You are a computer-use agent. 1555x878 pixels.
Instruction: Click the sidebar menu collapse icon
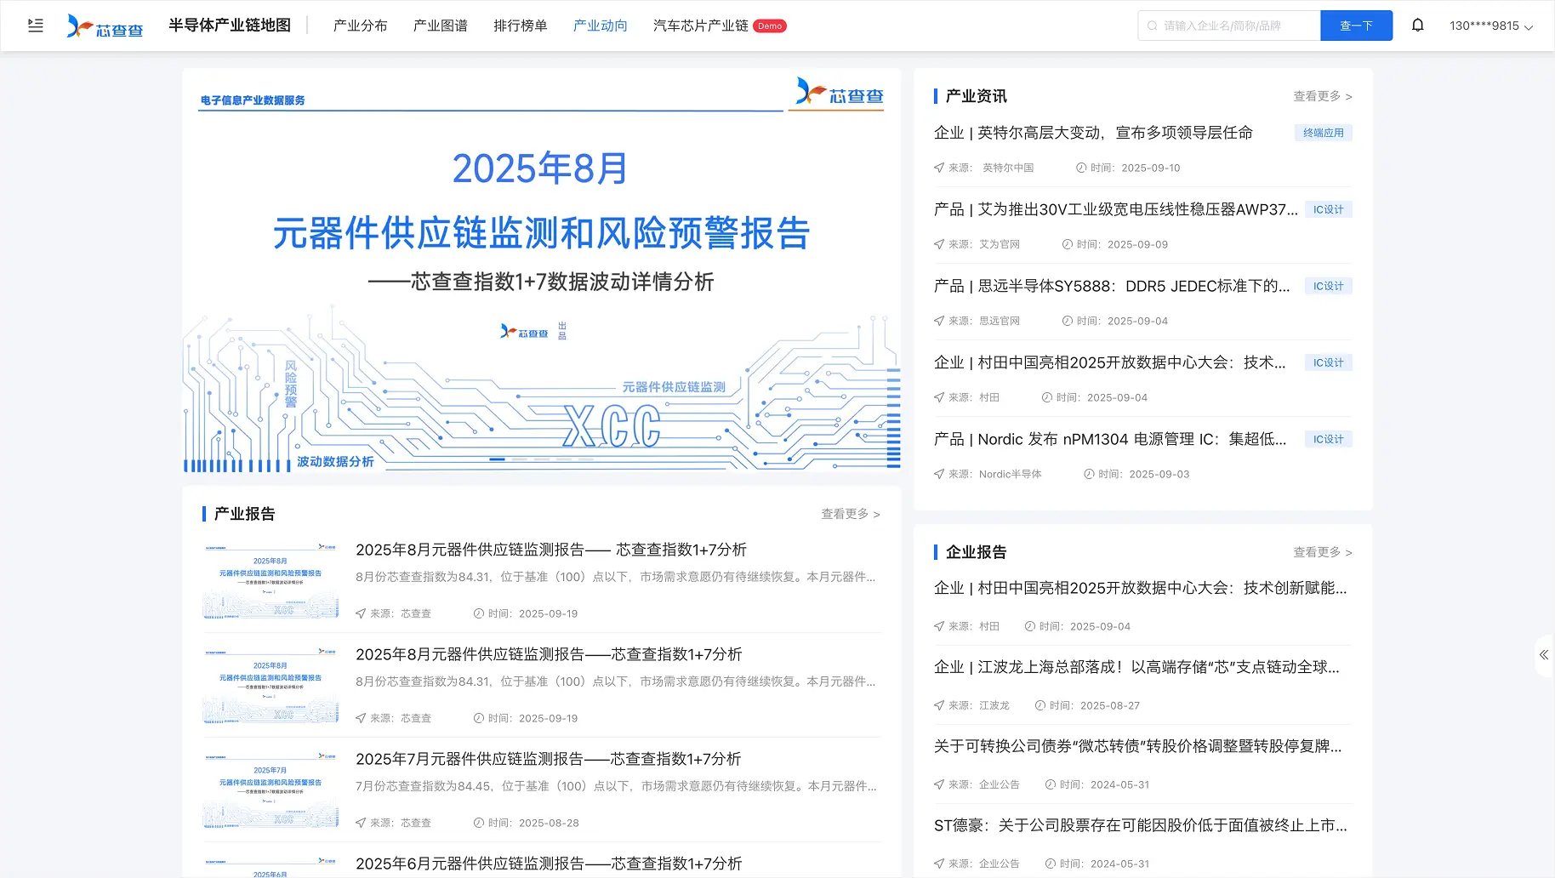point(35,26)
